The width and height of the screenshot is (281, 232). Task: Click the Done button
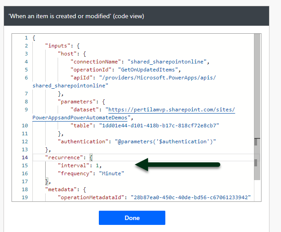click(132, 218)
